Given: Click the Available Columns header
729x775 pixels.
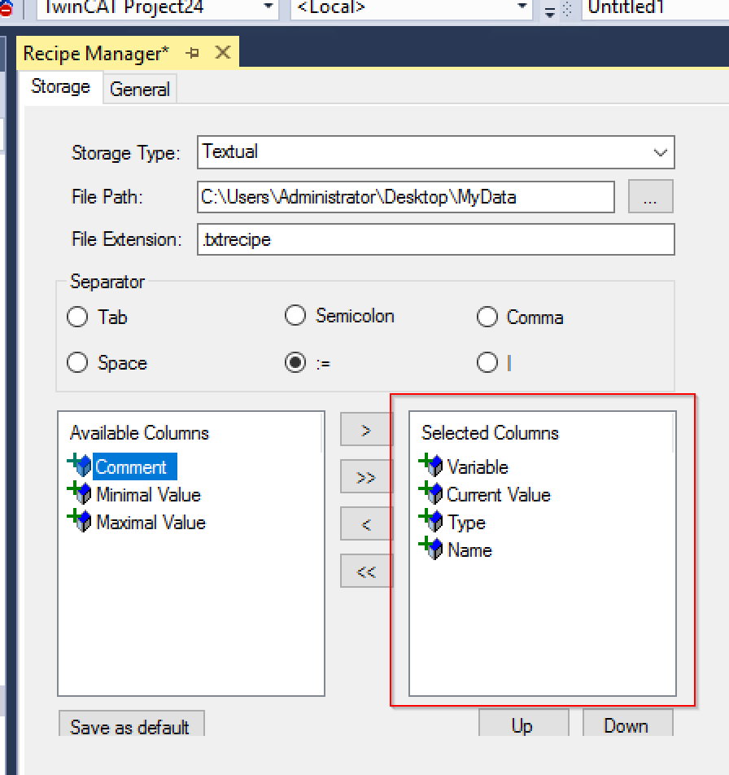Looking at the screenshot, I should 140,433.
